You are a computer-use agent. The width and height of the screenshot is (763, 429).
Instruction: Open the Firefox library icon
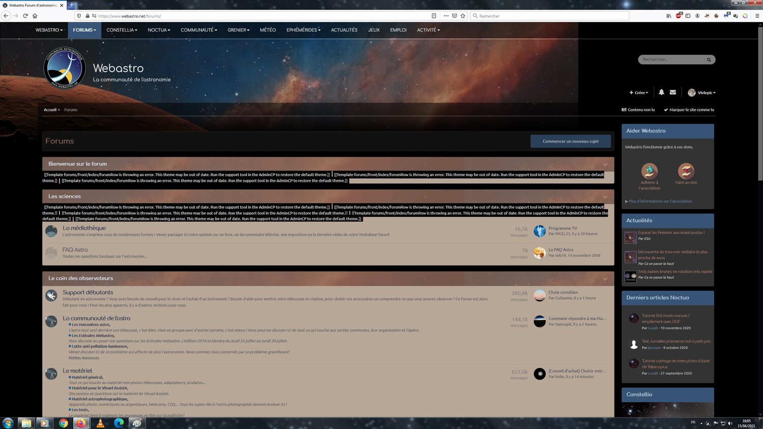(x=669, y=16)
